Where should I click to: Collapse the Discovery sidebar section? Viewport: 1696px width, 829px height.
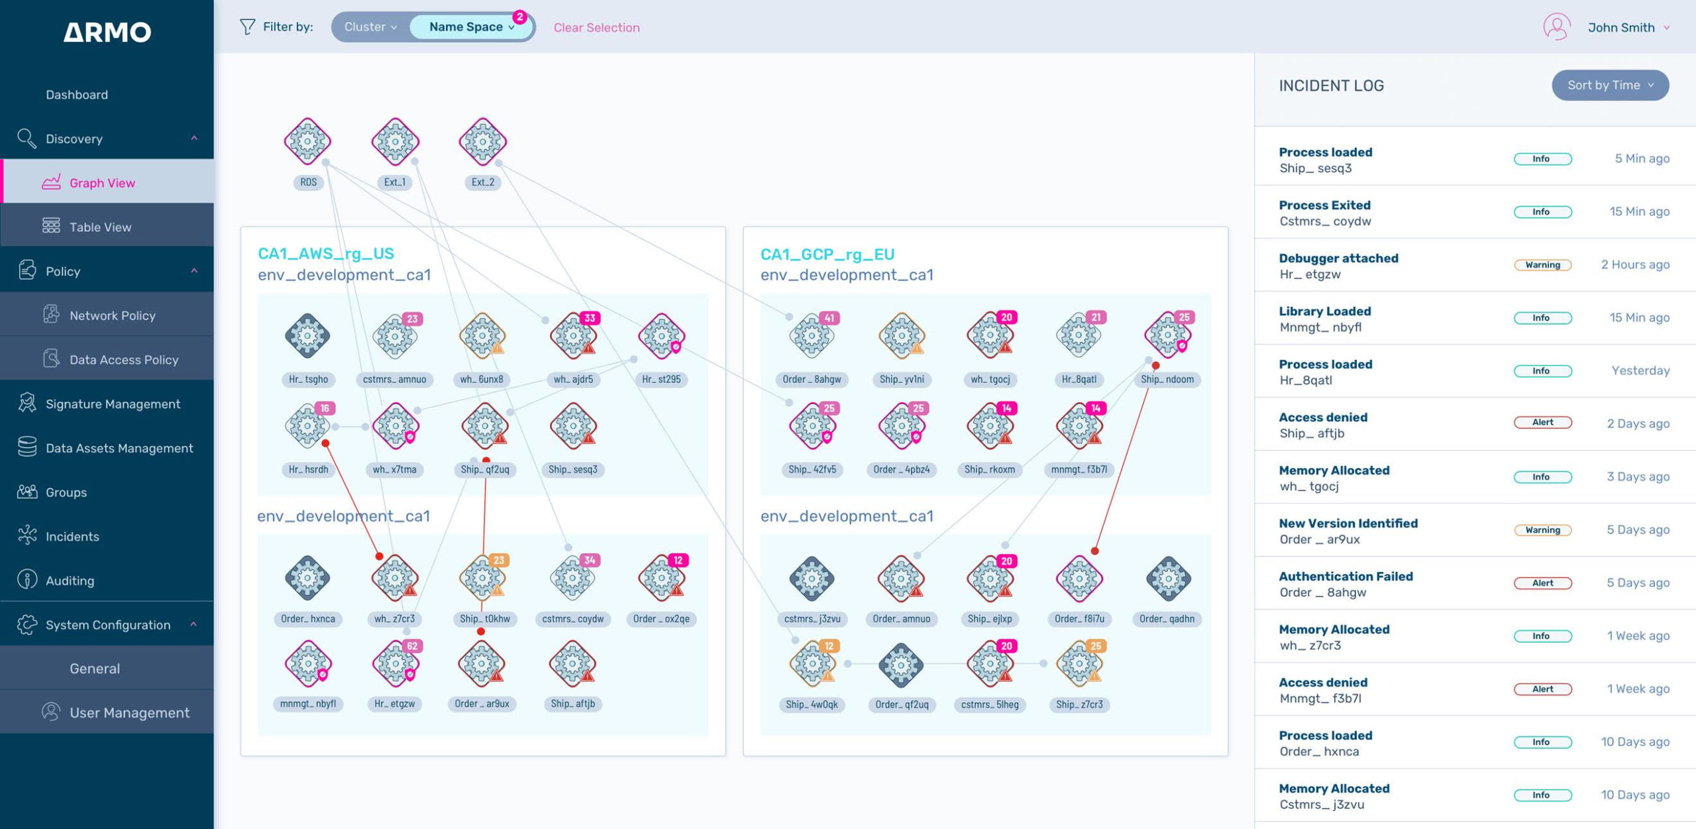[194, 138]
